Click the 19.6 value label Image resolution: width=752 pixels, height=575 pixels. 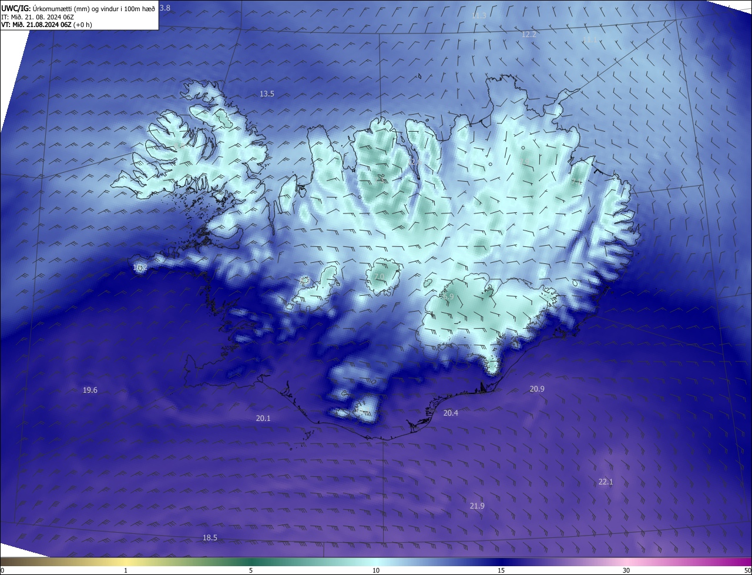[90, 390]
